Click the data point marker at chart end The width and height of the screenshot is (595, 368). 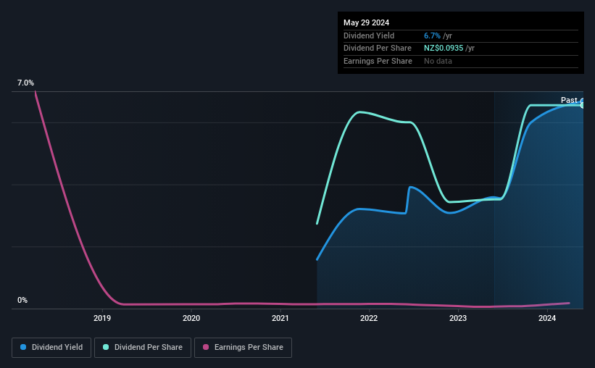[583, 105]
